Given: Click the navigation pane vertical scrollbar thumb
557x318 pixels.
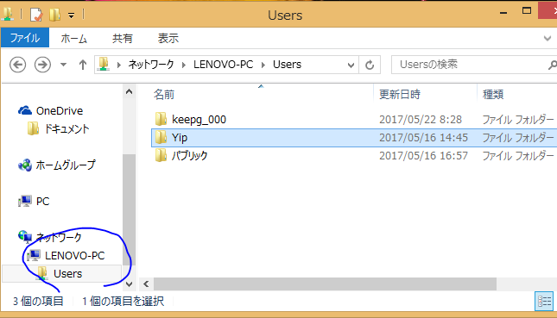Looking at the screenshot, I should coord(129,209).
